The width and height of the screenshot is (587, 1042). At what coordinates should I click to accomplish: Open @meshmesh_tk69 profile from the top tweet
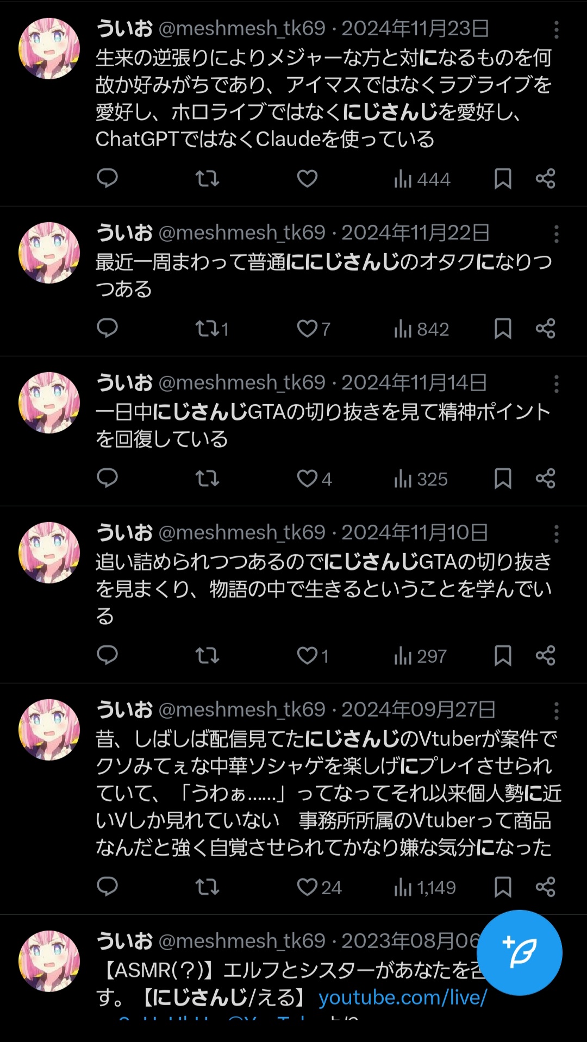click(x=241, y=28)
